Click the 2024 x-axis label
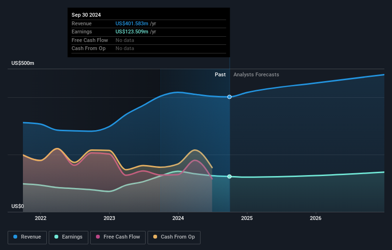The height and width of the screenshot is (250, 392). pos(178,218)
